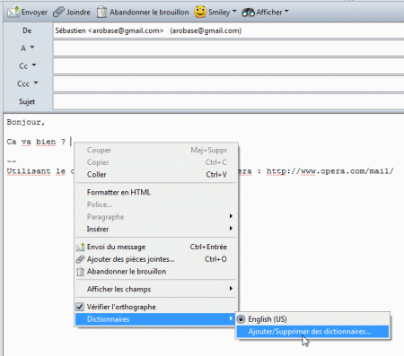This screenshot has height=356, width=404.
Task: Click the Envoyer send icon in toolbar
Action: pos(13,12)
